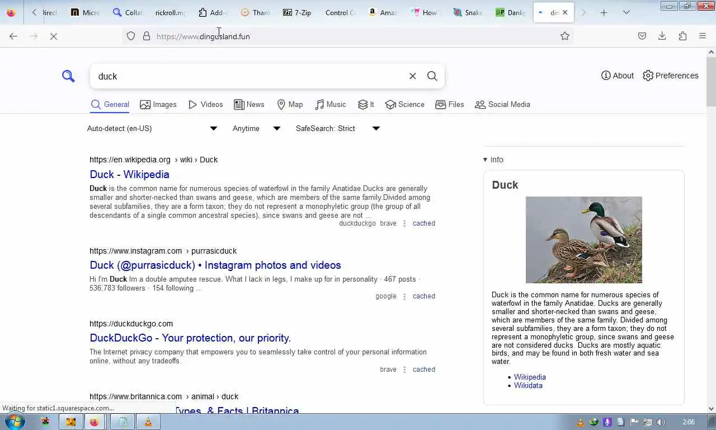Click the search logo beside the query box

68,76
